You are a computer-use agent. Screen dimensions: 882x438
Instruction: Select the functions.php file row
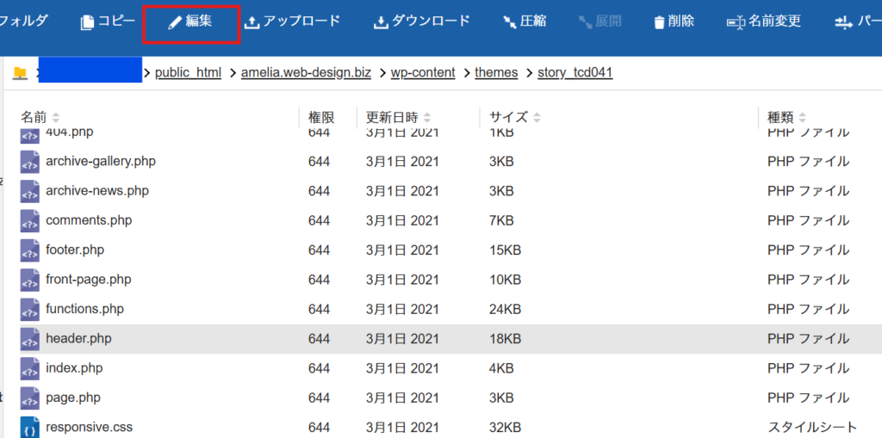(84, 309)
